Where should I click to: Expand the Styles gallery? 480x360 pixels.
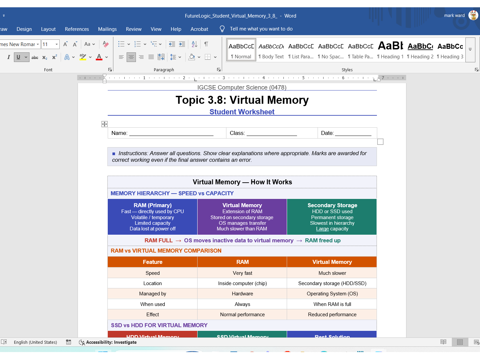(x=470, y=50)
